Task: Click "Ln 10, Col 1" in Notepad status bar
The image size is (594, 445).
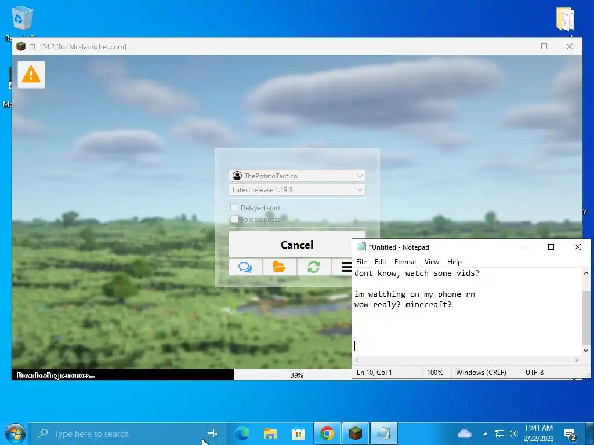Action: tap(374, 373)
